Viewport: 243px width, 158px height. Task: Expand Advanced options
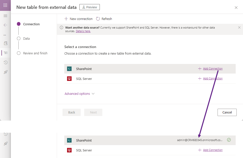pos(79,94)
